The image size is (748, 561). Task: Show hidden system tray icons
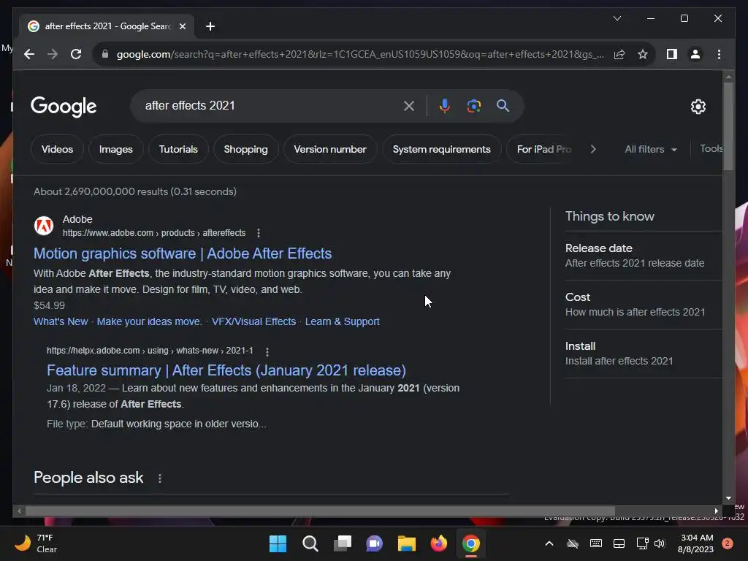coord(549,543)
